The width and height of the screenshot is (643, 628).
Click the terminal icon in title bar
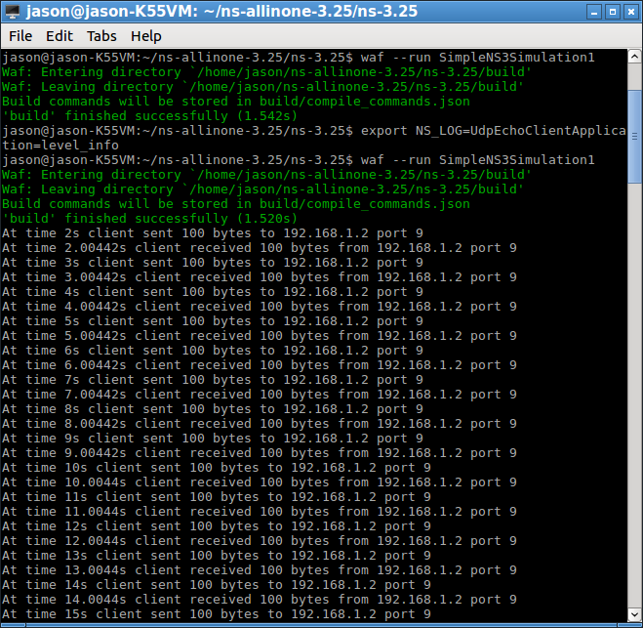coord(12,12)
